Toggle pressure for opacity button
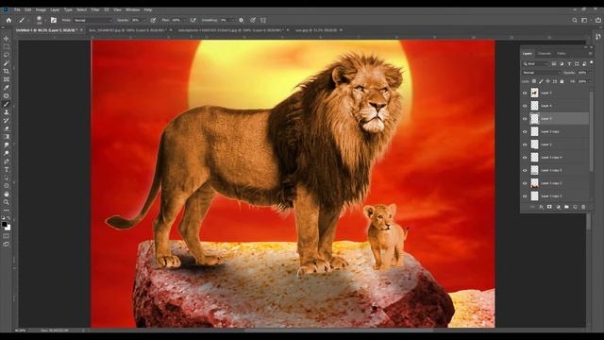 153,20
